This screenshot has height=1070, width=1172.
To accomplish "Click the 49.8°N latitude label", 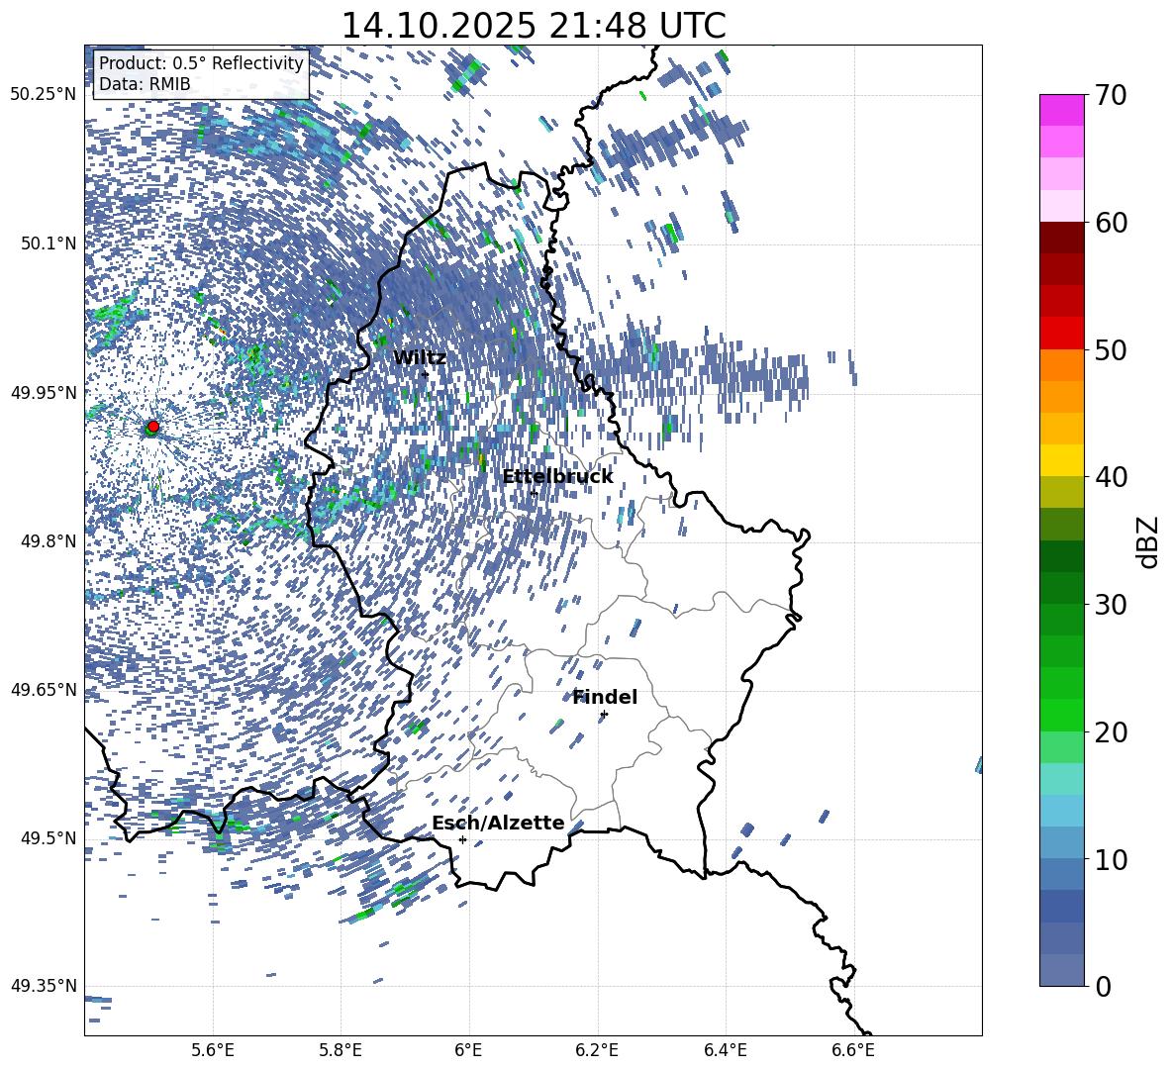I will (49, 541).
